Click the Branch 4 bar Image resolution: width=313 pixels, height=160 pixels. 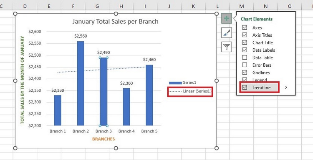(126, 107)
